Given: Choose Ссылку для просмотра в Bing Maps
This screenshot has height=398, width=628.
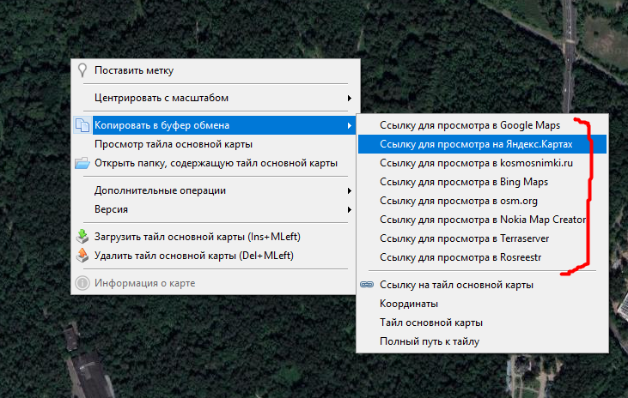Looking at the screenshot, I should [x=464, y=182].
